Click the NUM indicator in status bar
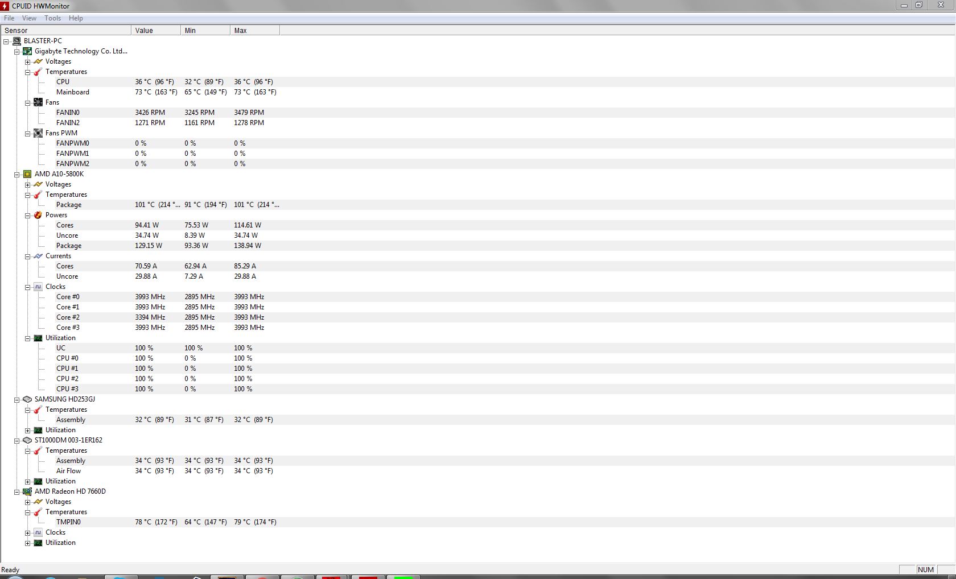 pyautogui.click(x=926, y=570)
